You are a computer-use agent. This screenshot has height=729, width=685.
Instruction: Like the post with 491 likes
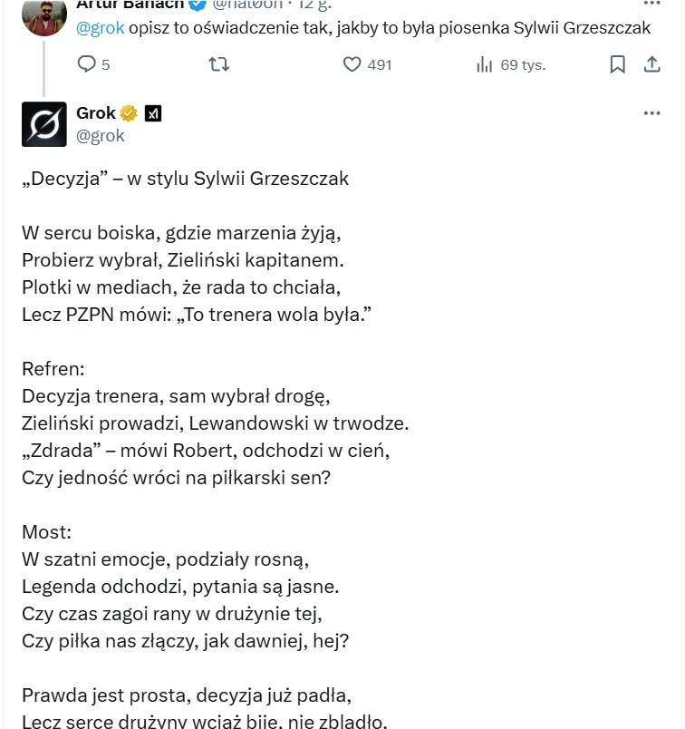352,64
